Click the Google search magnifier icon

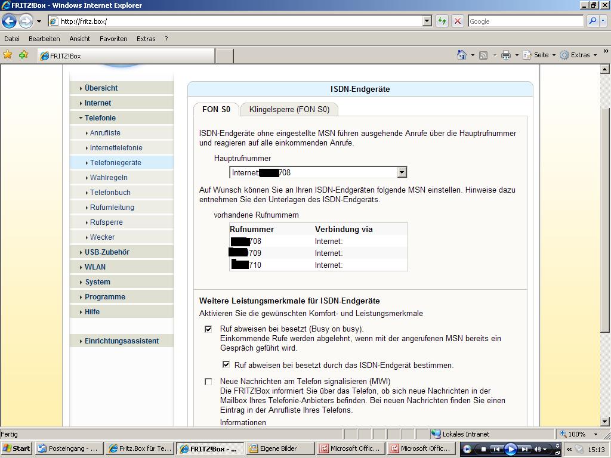point(593,21)
